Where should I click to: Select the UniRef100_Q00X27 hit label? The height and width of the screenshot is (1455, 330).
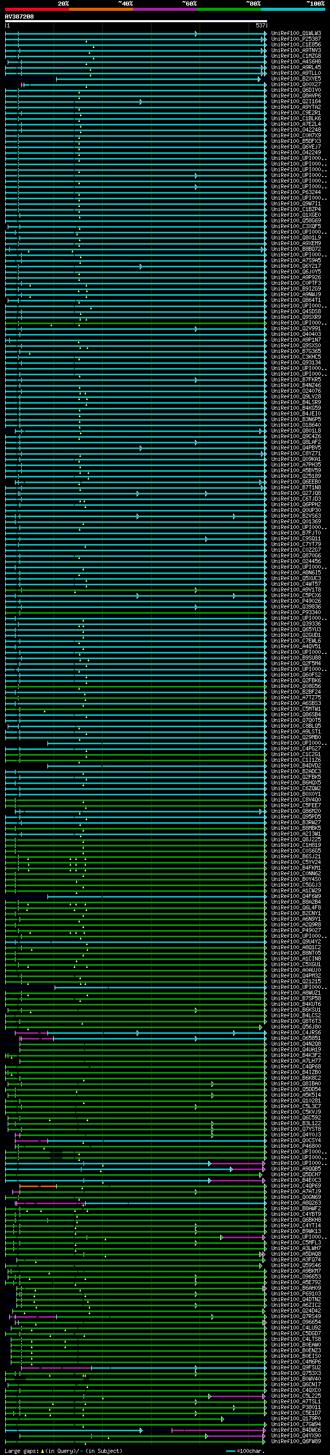[x=295, y=85]
